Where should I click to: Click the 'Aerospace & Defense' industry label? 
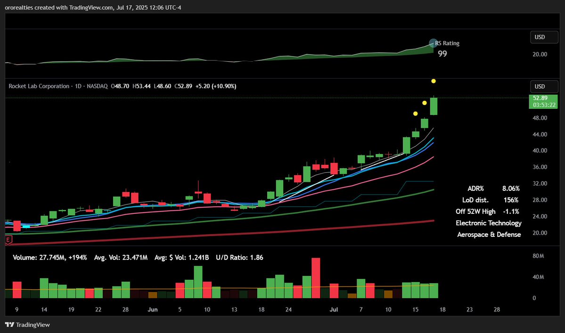point(489,235)
